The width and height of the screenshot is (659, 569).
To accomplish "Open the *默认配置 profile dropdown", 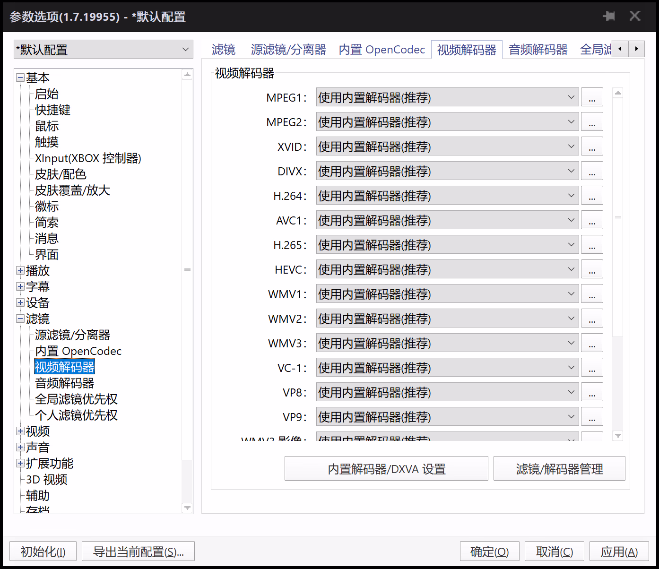I will coord(104,50).
